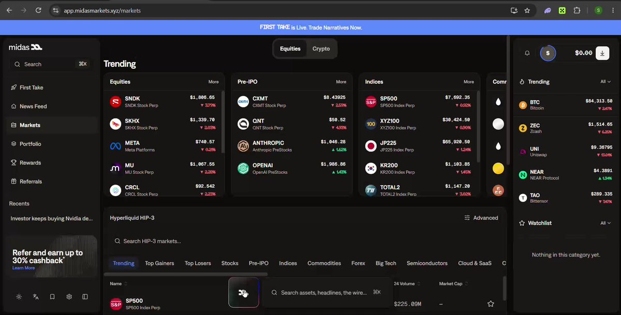Select the Top Losers tab
This screenshot has width=621, height=315.
[x=198, y=263]
